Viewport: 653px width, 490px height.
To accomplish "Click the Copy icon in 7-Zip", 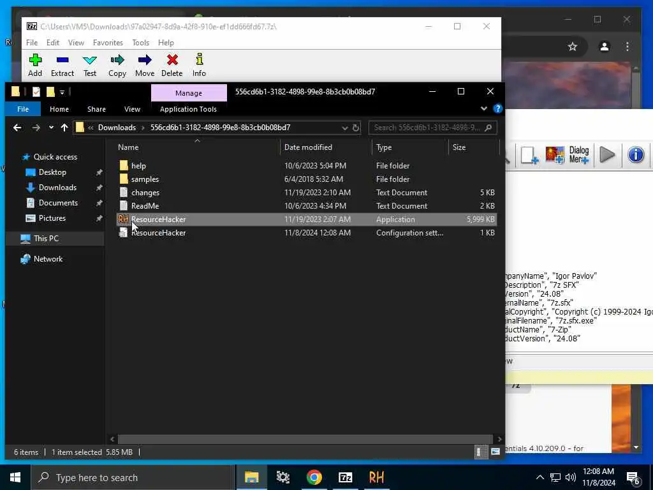I will pos(117,65).
